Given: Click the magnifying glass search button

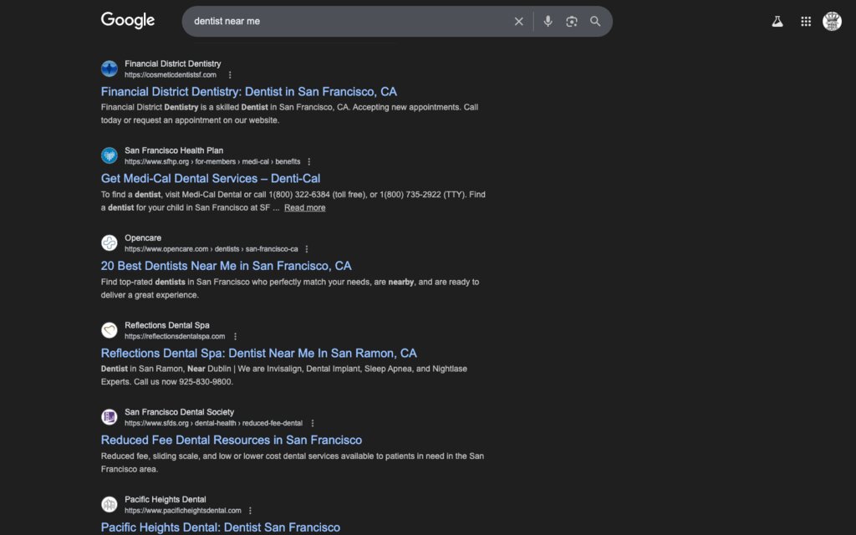Looking at the screenshot, I should tap(595, 22).
